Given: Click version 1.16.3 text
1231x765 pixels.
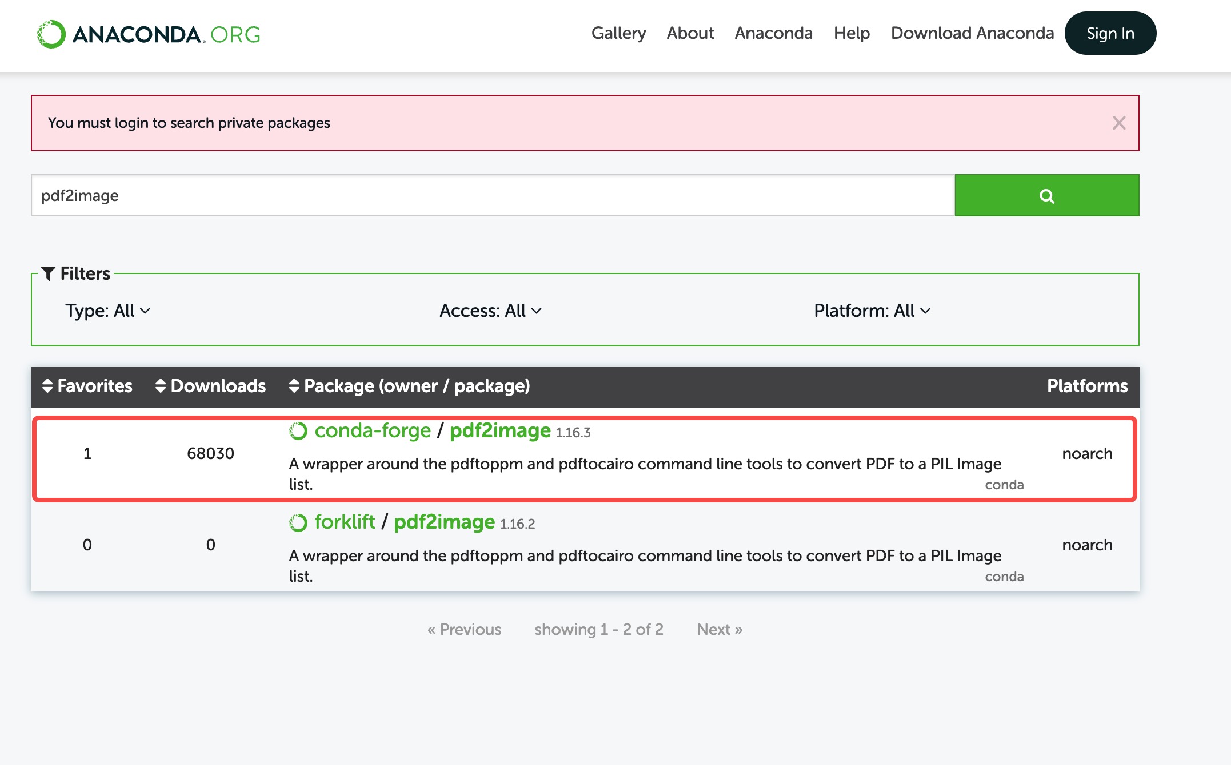Looking at the screenshot, I should click(573, 433).
